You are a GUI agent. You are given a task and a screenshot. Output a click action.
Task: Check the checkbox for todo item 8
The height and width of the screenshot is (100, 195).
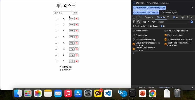point(56,18)
